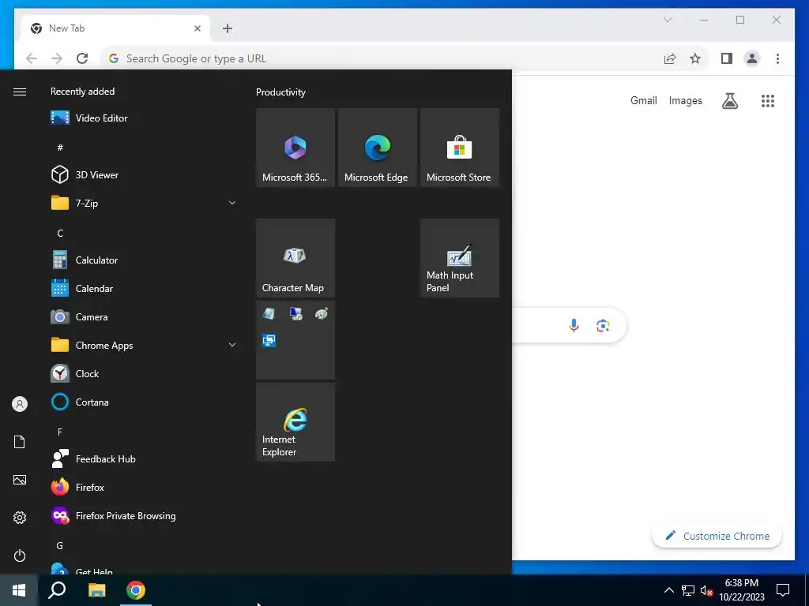Click the Search Labs flask icon
The image size is (809, 606).
(729, 100)
